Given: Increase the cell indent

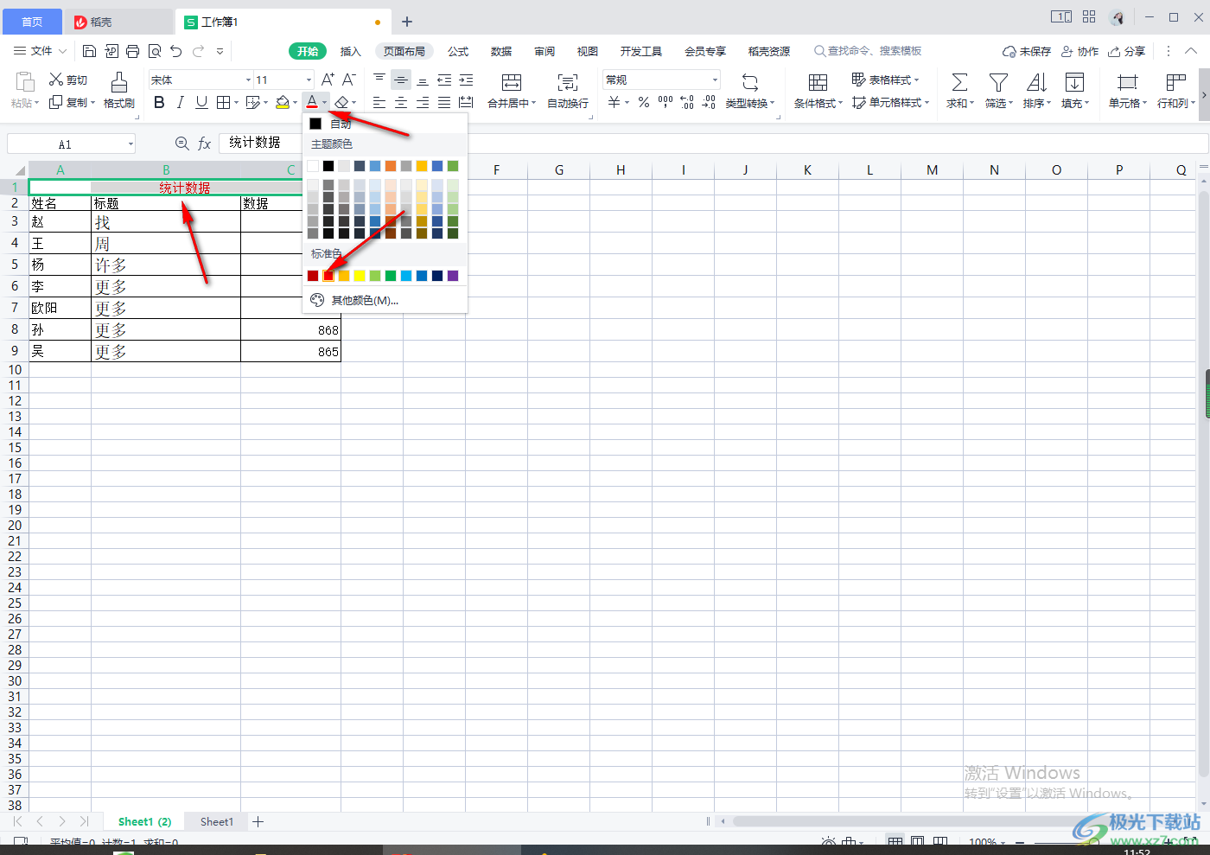Looking at the screenshot, I should pyautogui.click(x=466, y=80).
